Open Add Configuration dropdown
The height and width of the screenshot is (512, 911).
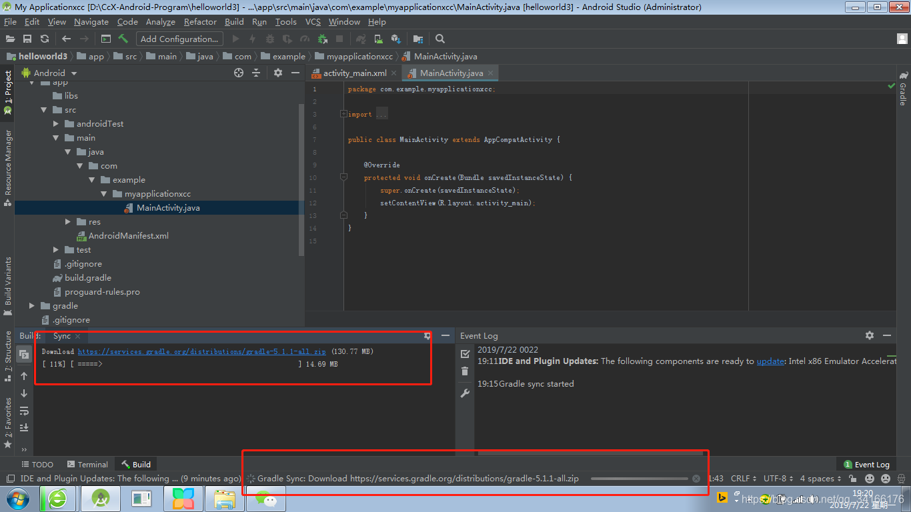tap(179, 39)
